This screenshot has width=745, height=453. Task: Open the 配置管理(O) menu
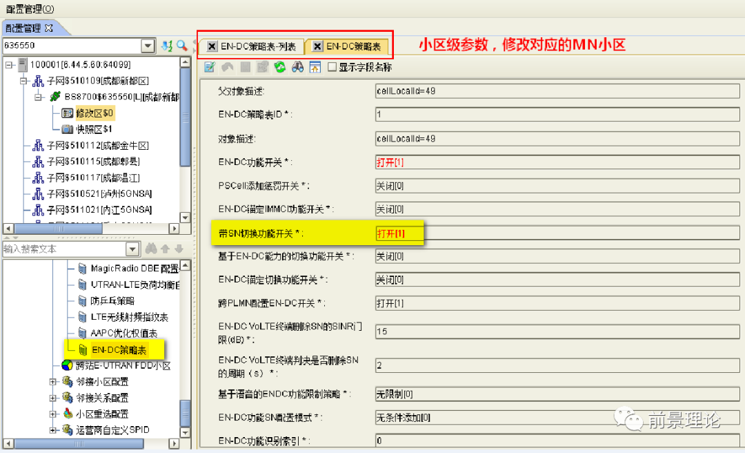coord(30,8)
